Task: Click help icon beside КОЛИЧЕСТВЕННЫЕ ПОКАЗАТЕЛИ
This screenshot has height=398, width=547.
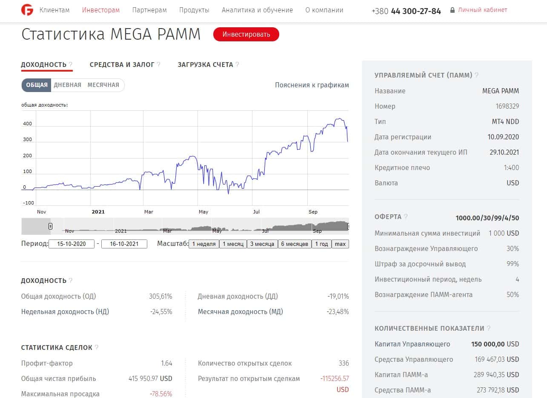Action: (489, 329)
